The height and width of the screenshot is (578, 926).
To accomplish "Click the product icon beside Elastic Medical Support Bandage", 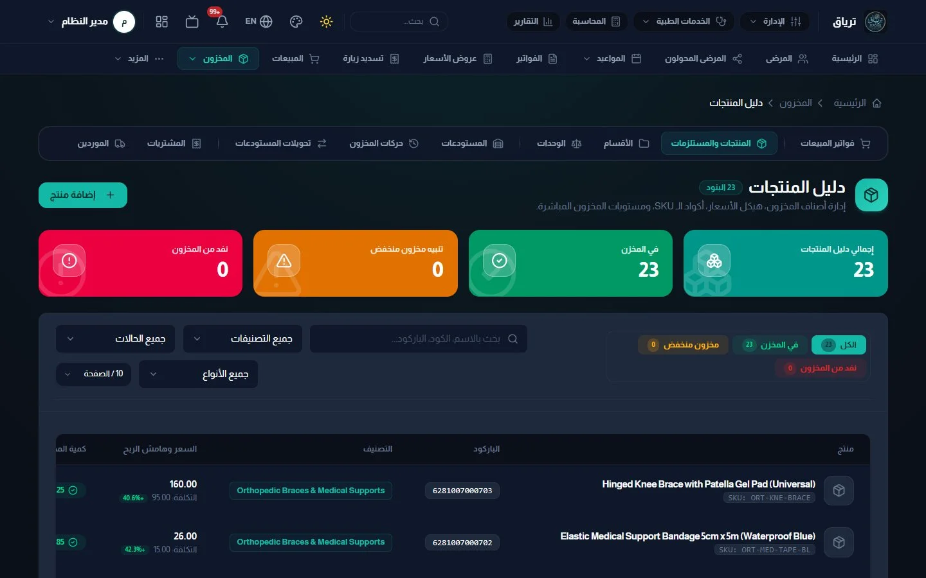I will 839,543.
